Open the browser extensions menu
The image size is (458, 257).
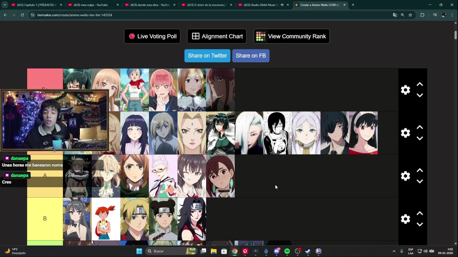(x=422, y=15)
